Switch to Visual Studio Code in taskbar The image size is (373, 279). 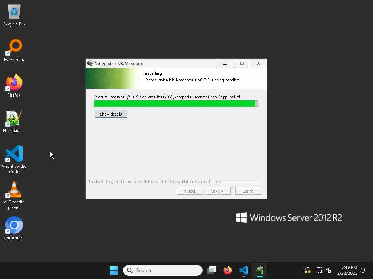[x=244, y=270]
